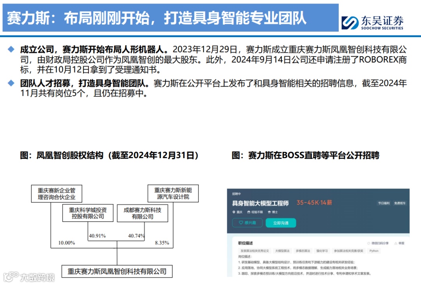421x285 pixels.
Task: Select the 免费班车 tag
Action: coord(400,203)
